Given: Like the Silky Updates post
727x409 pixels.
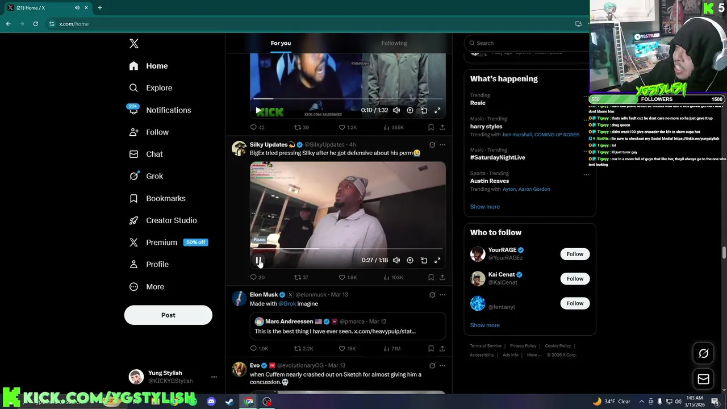Looking at the screenshot, I should pos(348,277).
